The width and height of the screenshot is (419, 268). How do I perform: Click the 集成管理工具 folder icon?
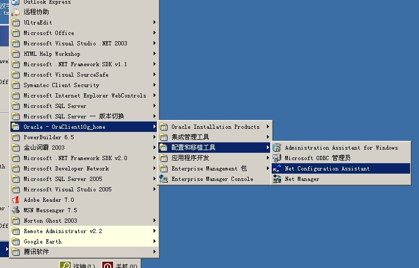click(164, 137)
